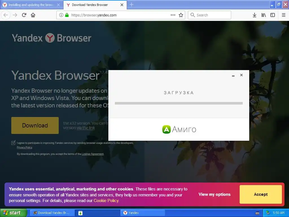Viewport: 289px width, 217px height.
Task: Open the License Agreement link
Action: [93, 154]
